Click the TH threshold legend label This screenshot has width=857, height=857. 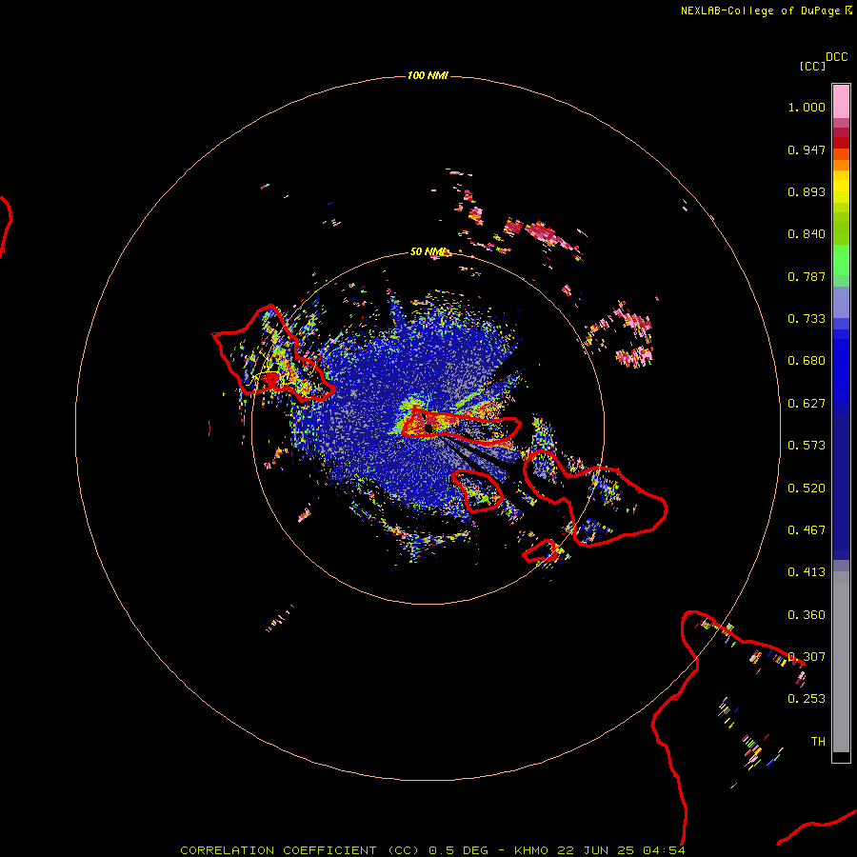[x=818, y=742]
